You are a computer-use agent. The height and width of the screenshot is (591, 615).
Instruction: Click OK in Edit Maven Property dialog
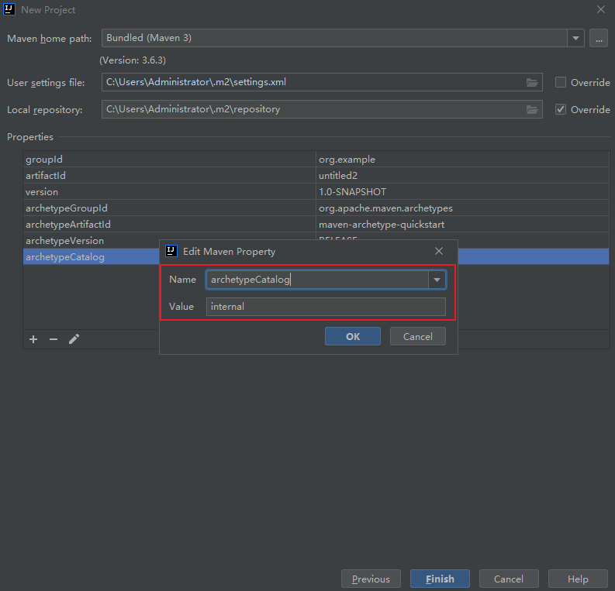(x=353, y=336)
